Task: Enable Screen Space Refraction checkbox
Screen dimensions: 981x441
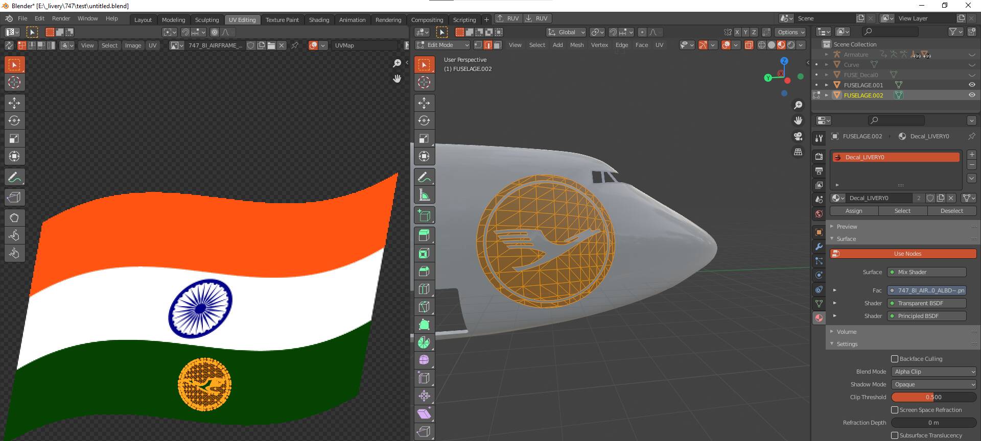Action: point(895,410)
